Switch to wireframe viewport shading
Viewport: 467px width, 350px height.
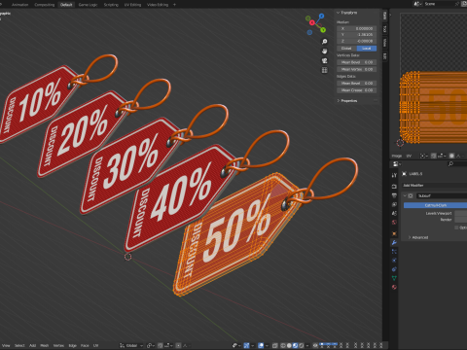click(283, 345)
